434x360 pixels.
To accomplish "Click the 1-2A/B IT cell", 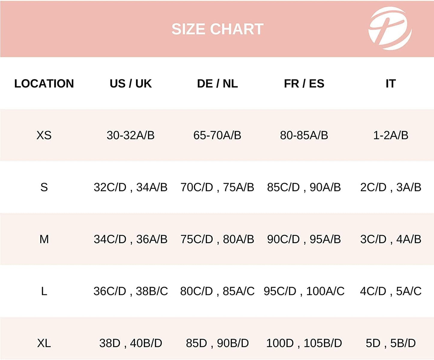I will (391, 135).
